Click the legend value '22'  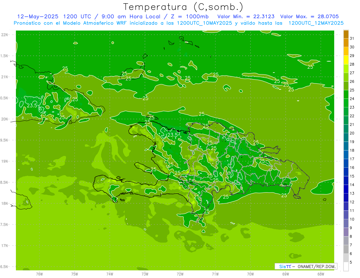tap(352, 116)
